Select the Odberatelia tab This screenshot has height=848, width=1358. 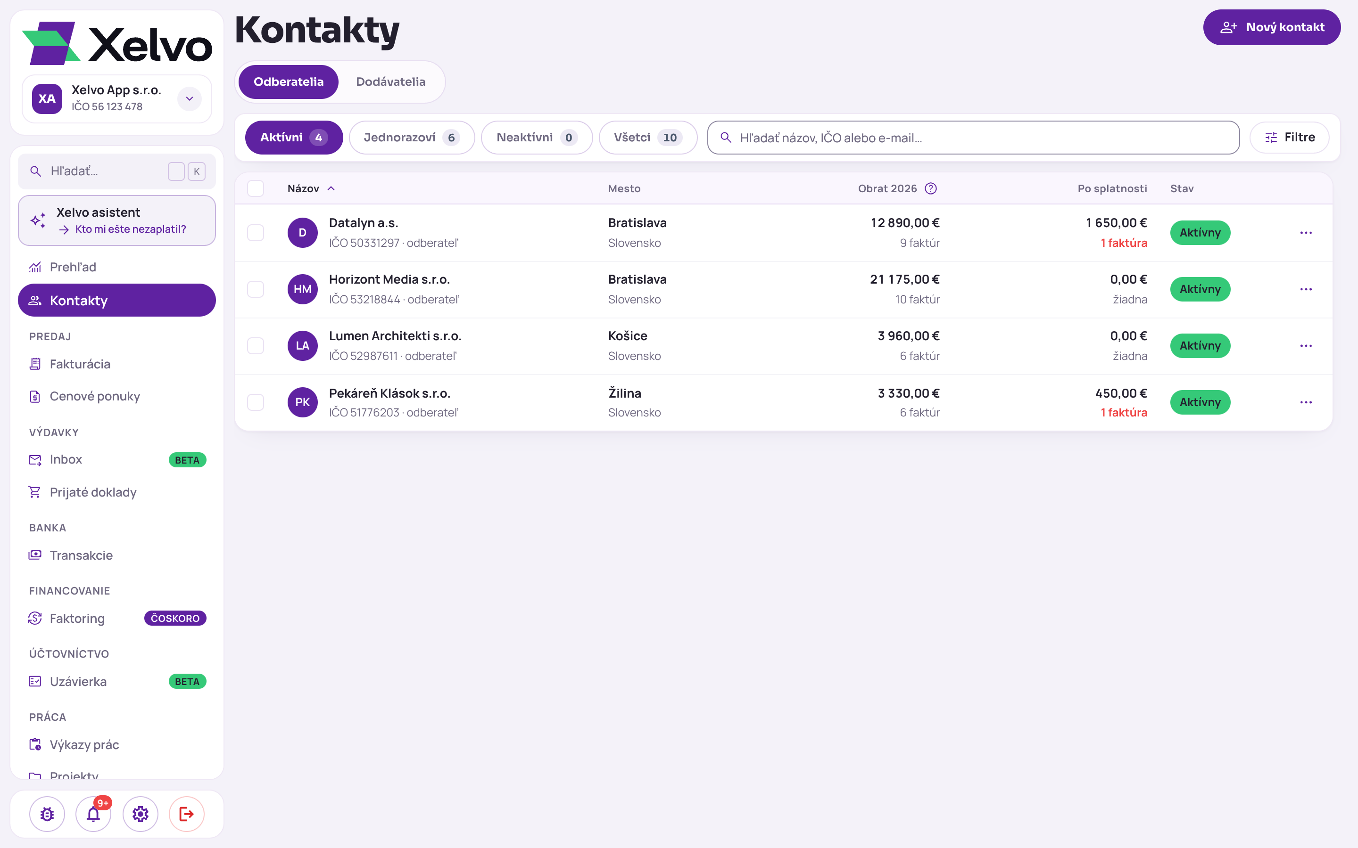289,82
